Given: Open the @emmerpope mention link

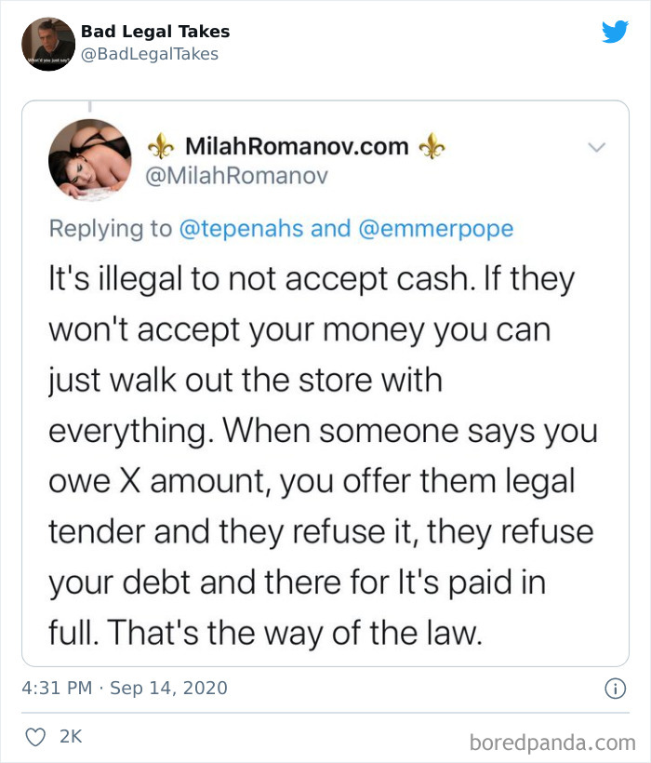Looking at the screenshot, I should [435, 228].
